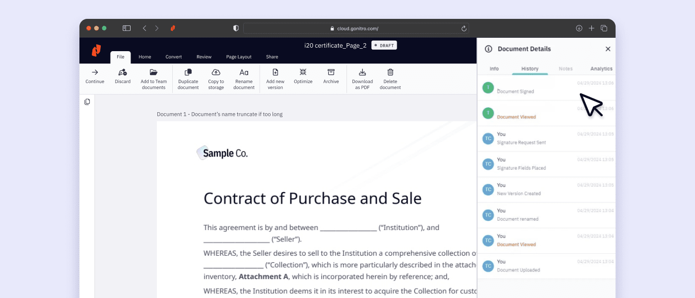This screenshot has height=298, width=695.
Task: Open the Analytics tab in Document Details
Action: point(601,69)
